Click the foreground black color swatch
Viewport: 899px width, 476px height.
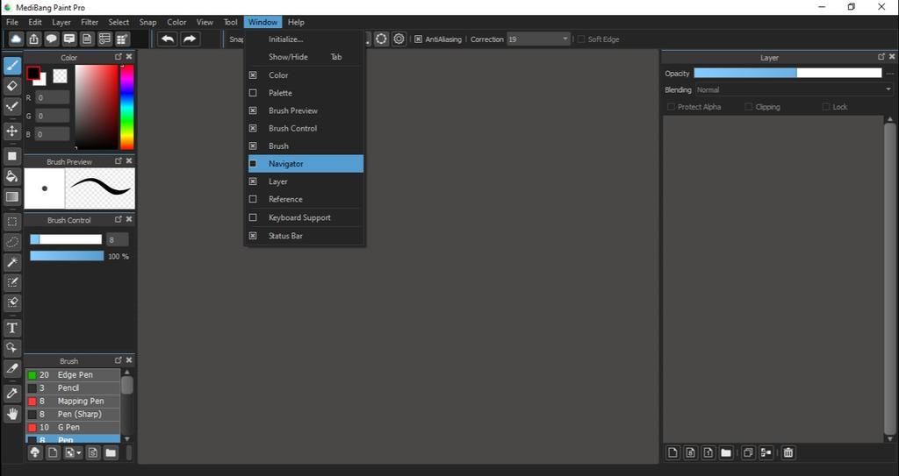coord(33,73)
